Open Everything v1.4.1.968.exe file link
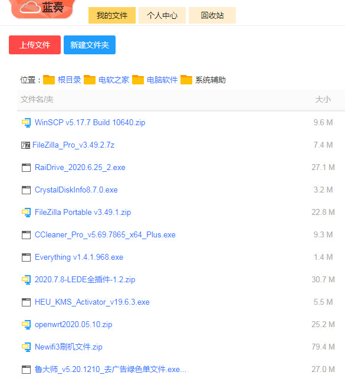 pyautogui.click(x=79, y=257)
